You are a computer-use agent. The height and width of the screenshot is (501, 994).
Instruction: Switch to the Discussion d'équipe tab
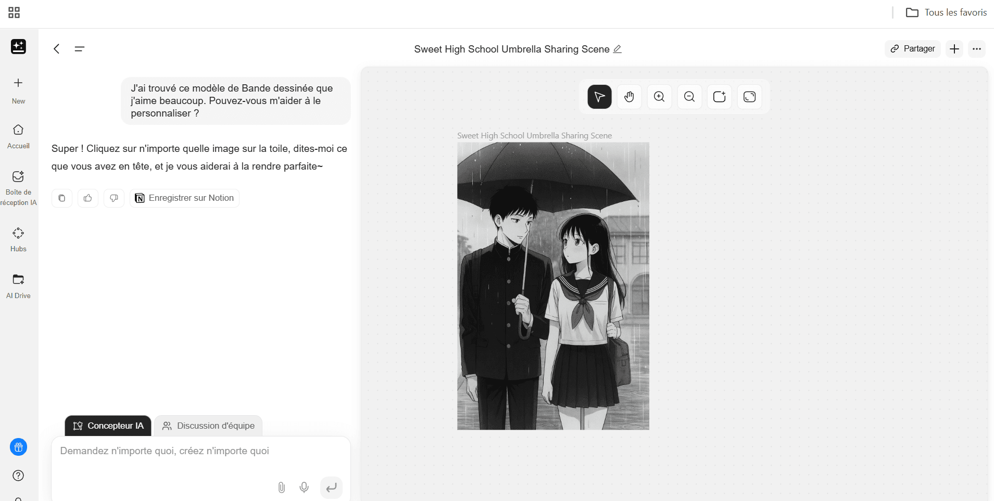(208, 426)
